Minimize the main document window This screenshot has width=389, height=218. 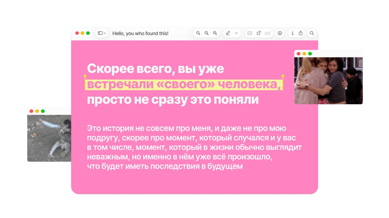click(82, 33)
